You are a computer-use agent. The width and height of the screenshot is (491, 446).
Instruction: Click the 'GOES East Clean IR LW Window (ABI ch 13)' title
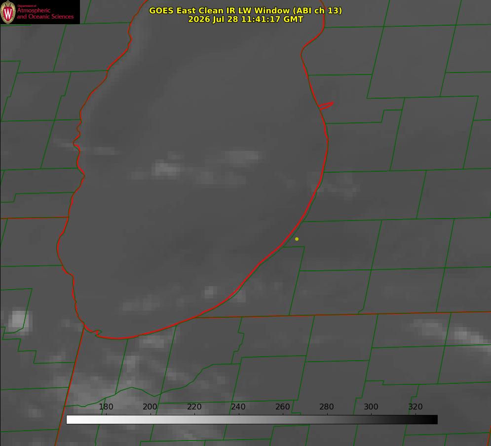[x=246, y=10]
